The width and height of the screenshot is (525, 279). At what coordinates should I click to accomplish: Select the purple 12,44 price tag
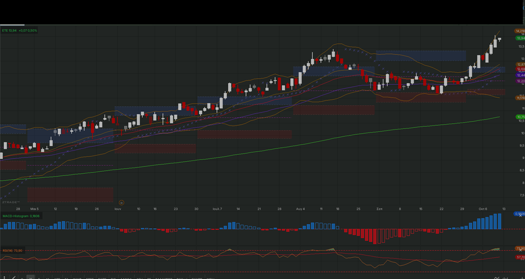(520, 75)
